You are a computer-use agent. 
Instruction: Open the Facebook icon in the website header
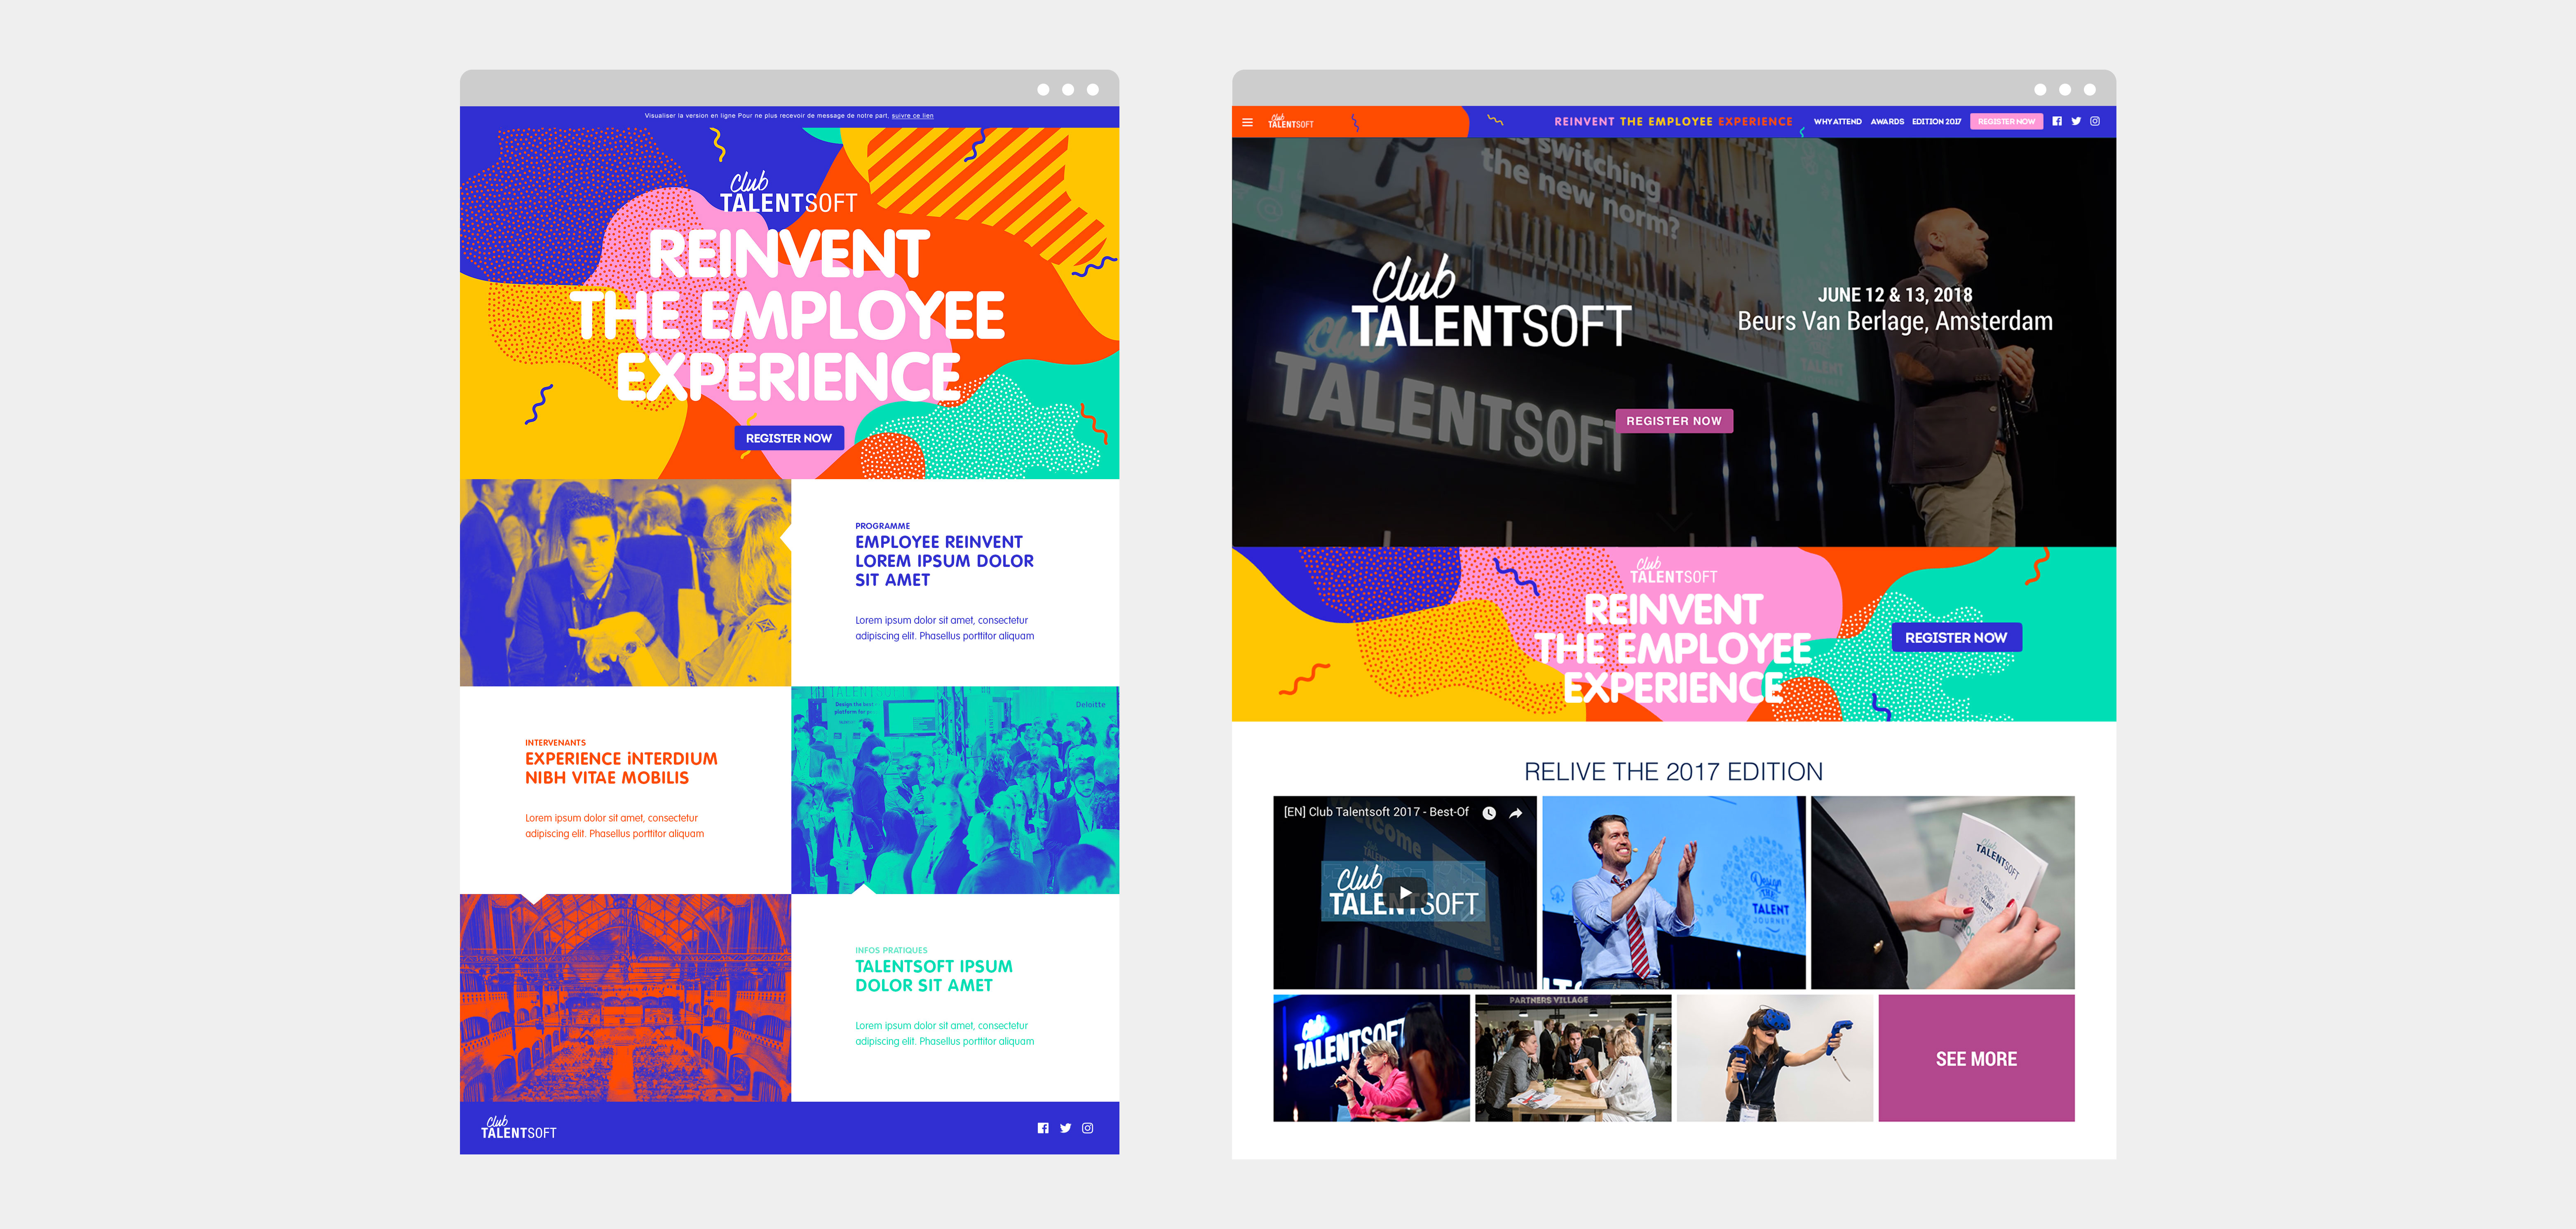(2057, 121)
